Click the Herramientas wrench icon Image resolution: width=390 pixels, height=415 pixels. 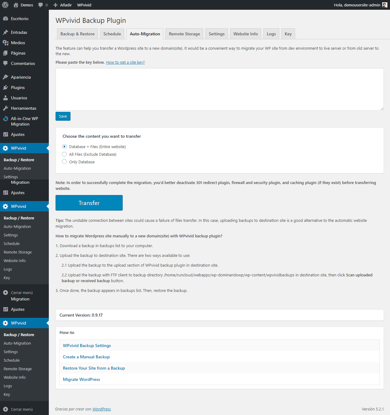5,108
